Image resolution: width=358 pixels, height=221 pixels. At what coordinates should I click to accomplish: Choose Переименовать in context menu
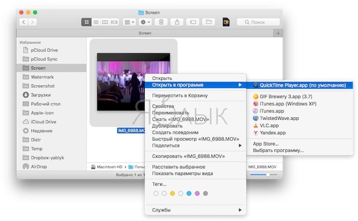click(195, 113)
